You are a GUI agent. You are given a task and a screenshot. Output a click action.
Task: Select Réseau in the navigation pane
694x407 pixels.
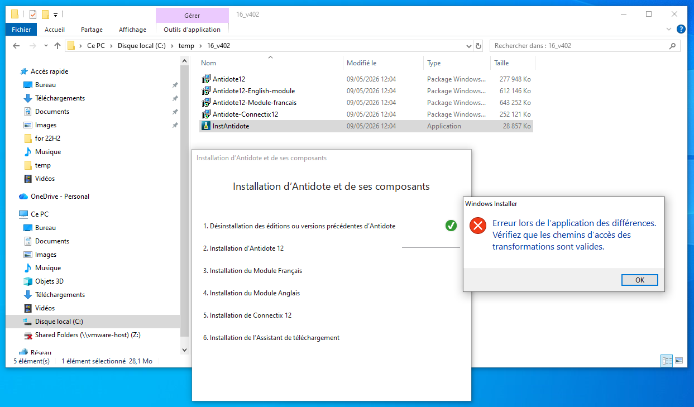pyautogui.click(x=41, y=352)
